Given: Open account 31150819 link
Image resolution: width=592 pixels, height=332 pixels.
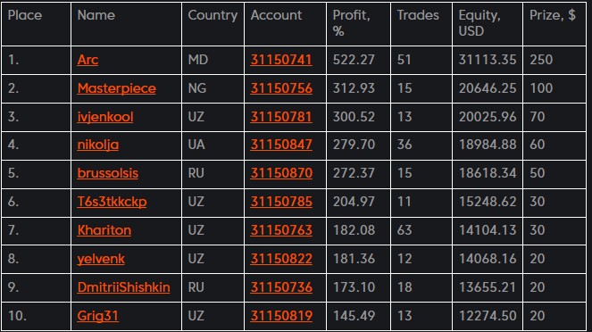Looking at the screenshot, I should click(x=281, y=316).
